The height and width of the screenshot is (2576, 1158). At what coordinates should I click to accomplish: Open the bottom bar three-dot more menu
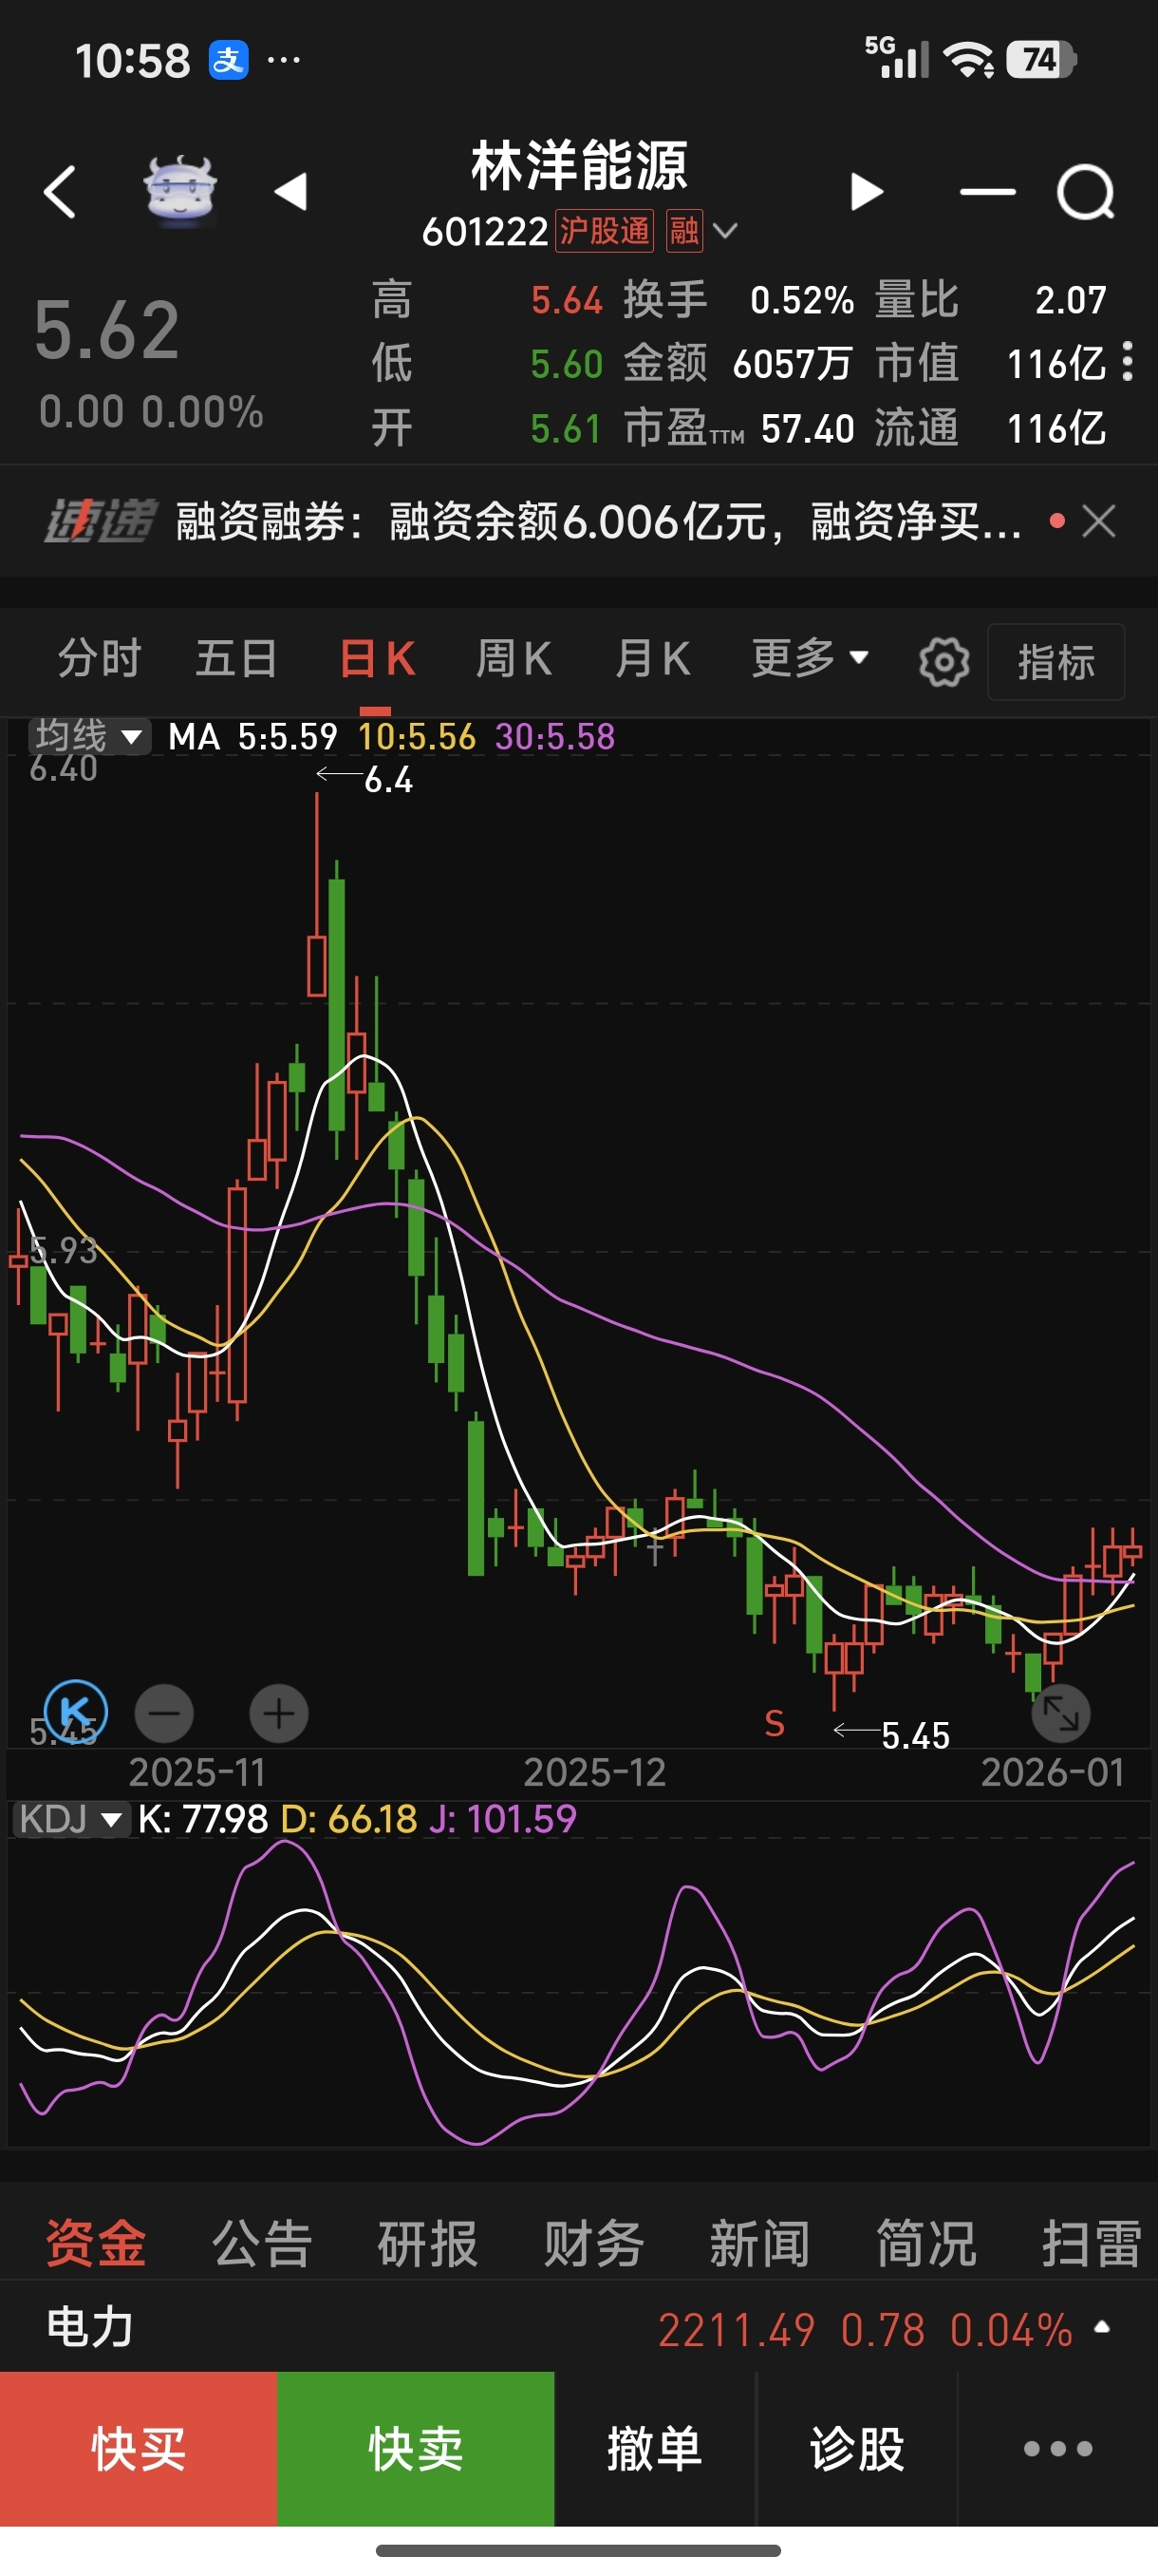tap(1058, 2449)
